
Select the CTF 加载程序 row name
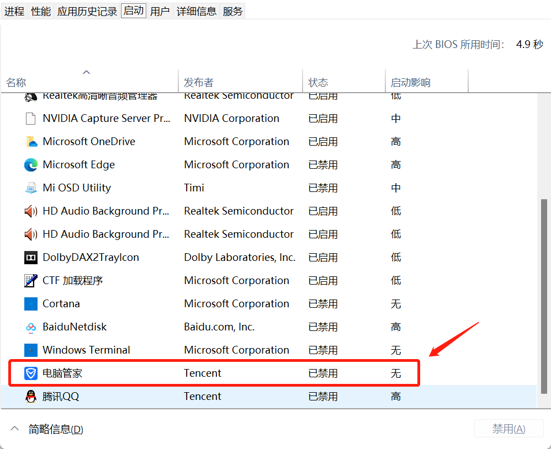coord(73,281)
